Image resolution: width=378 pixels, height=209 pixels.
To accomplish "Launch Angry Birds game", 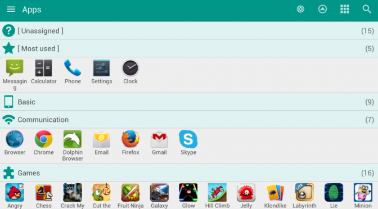I will (15, 196).
